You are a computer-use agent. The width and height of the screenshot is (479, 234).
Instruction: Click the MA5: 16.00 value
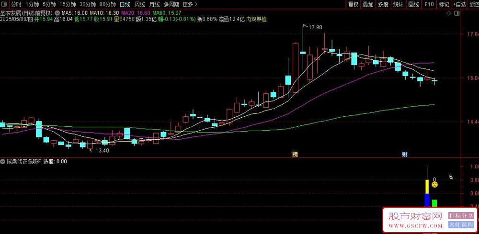coord(75,13)
